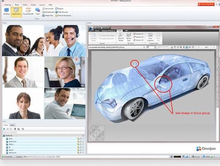Share a PowerPoint presentation
This screenshot has width=220, height=166.
click(28, 12)
